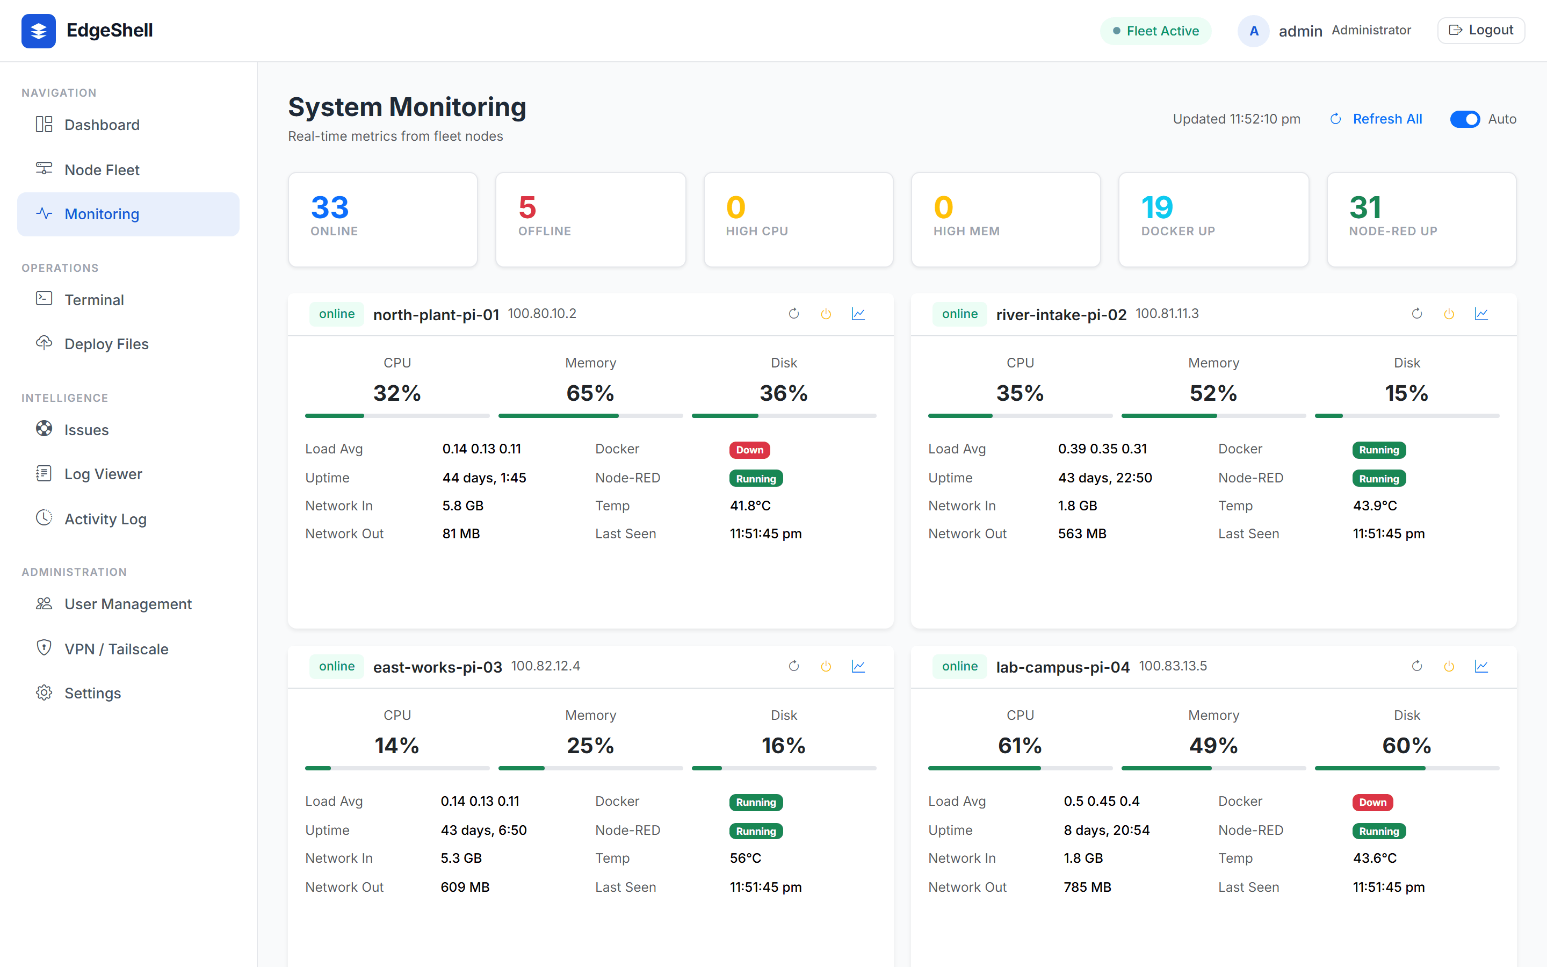Screen dimensions: 1547x967
Task: Click Refresh All
Action: (x=1376, y=119)
